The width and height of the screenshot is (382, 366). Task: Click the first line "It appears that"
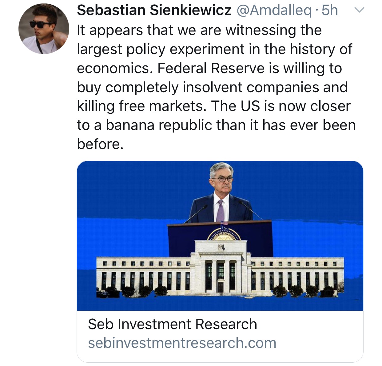[x=110, y=30]
